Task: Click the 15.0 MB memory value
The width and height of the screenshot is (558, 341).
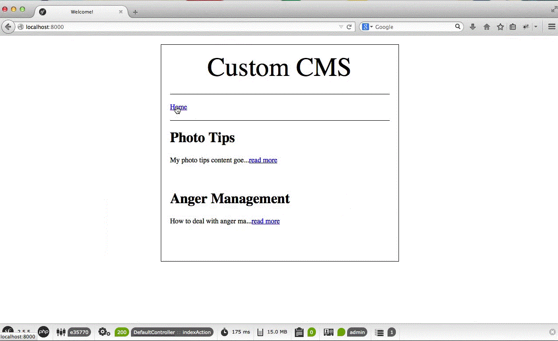Action: [x=277, y=332]
